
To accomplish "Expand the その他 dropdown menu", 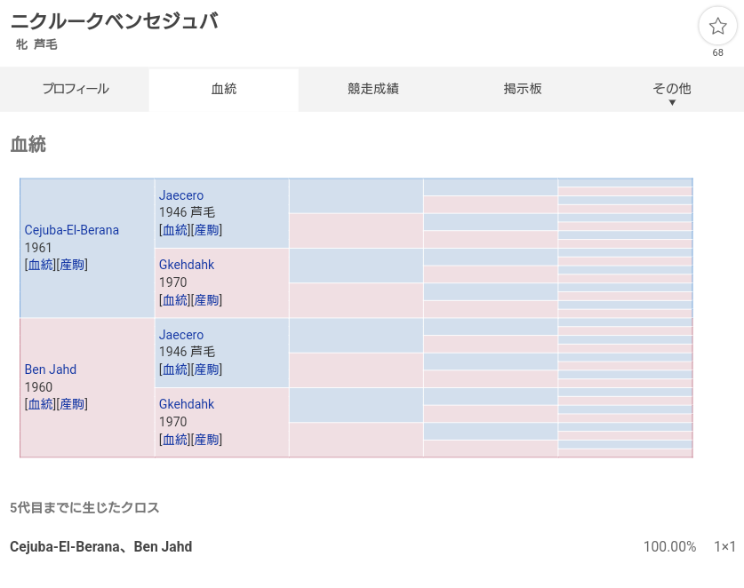I will click(x=671, y=91).
